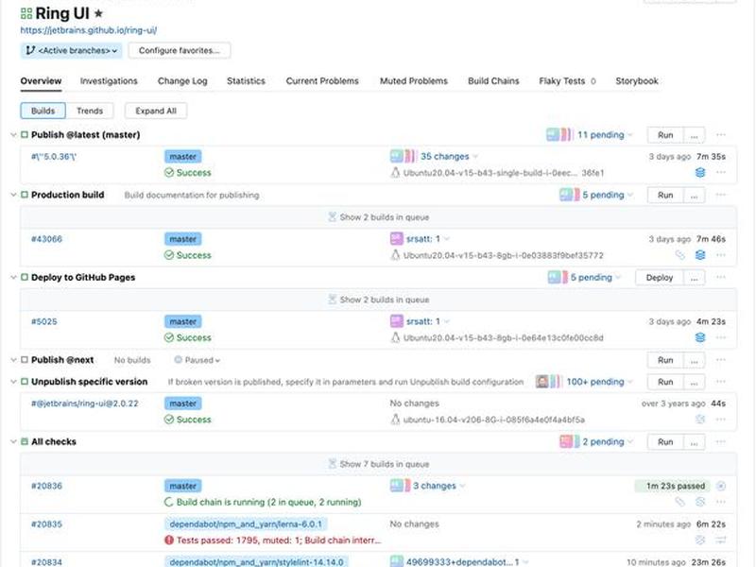Click the pin icon on build #43066

click(x=679, y=255)
